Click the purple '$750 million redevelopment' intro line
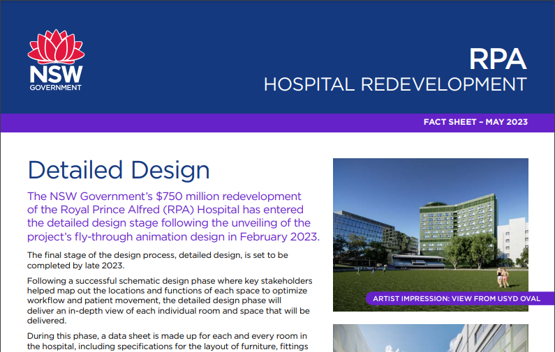 click(x=164, y=196)
